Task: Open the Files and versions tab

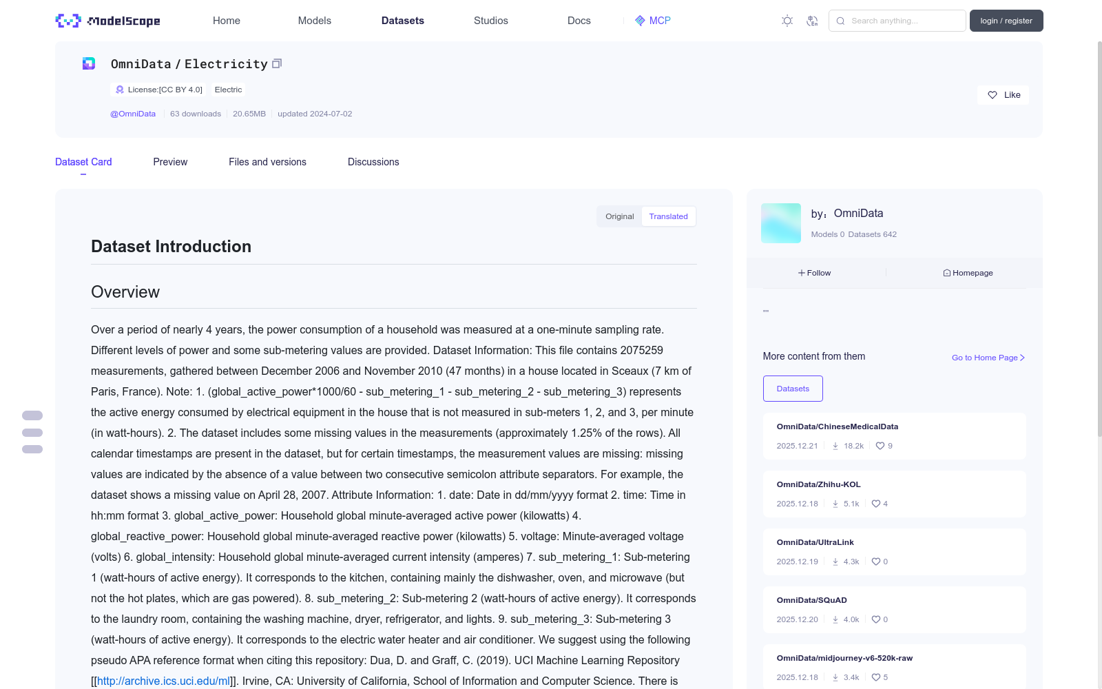Action: pos(267,162)
